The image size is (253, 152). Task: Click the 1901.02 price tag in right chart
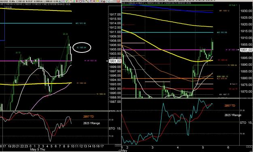(x=246, y=50)
